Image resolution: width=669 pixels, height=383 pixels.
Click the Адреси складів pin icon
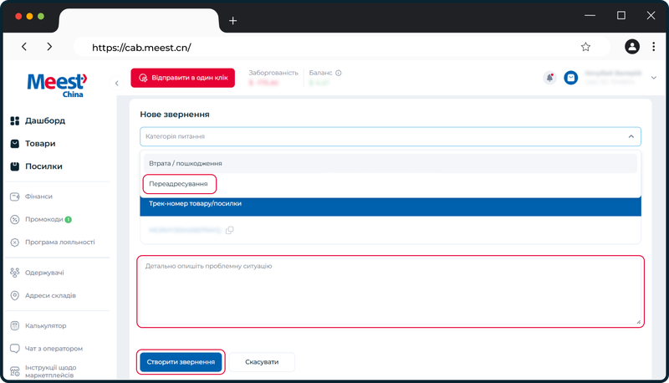pos(14,295)
